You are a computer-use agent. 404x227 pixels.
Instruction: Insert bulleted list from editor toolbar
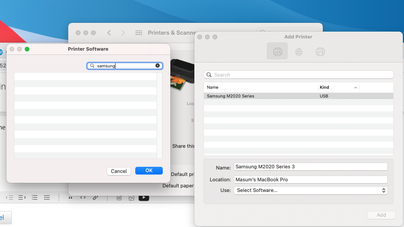(47, 197)
